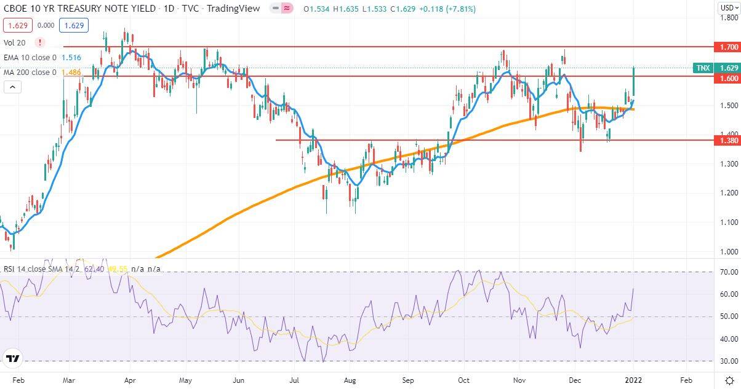The width and height of the screenshot is (741, 389).
Task: Click the red volume error warning icon
Action: (40, 42)
